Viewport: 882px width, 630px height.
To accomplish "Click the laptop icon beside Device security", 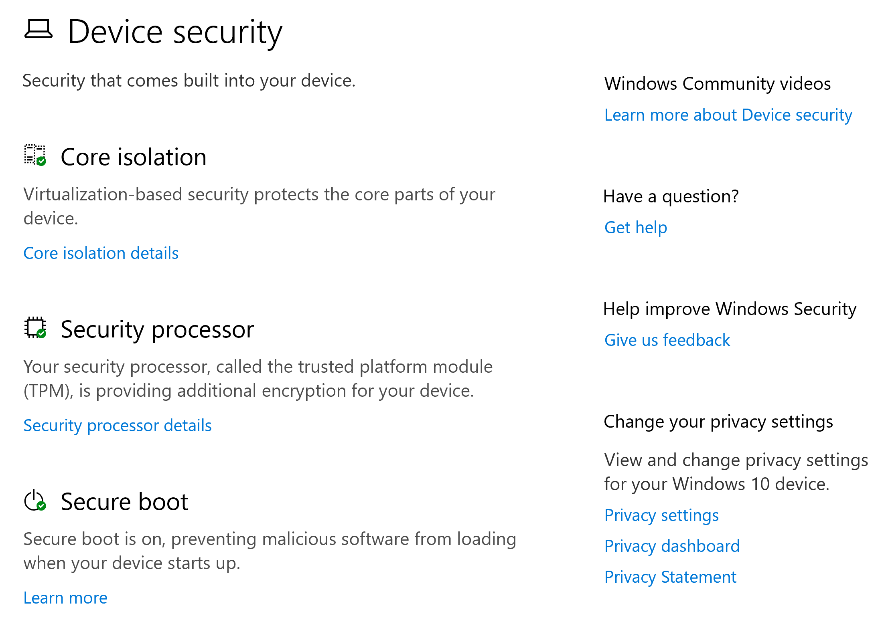I will click(x=39, y=30).
